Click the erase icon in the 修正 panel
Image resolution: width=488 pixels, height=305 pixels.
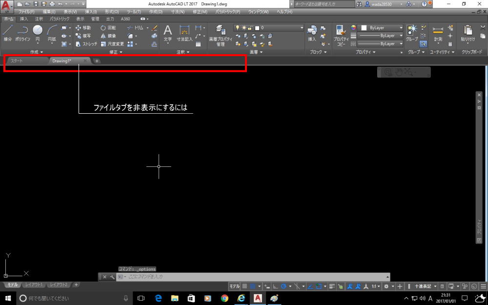coord(154,28)
